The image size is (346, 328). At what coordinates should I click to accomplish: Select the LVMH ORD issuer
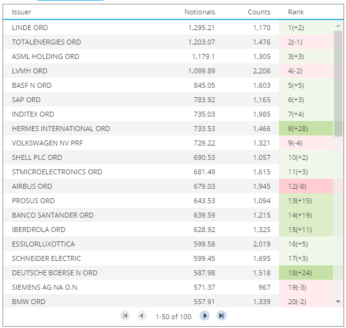click(x=29, y=71)
